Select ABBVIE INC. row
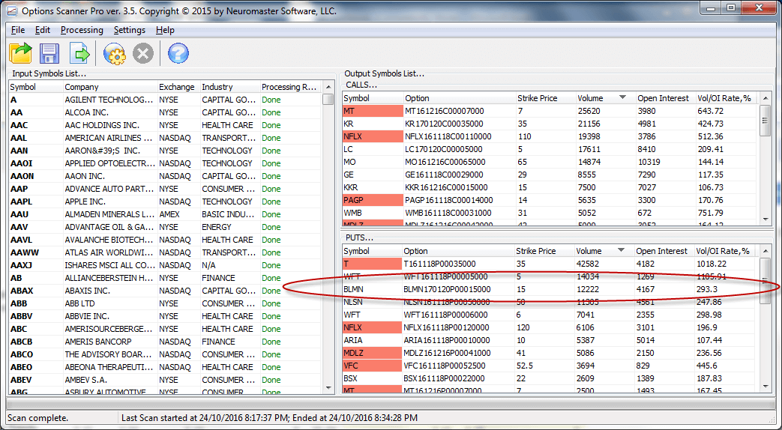This screenshot has width=782, height=430. click(165, 316)
